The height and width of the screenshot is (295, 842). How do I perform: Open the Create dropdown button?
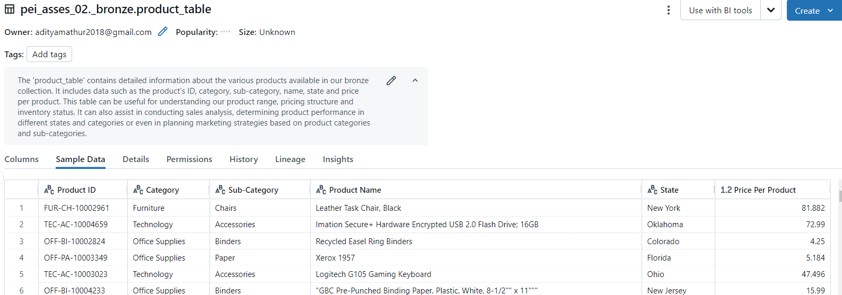tap(814, 10)
